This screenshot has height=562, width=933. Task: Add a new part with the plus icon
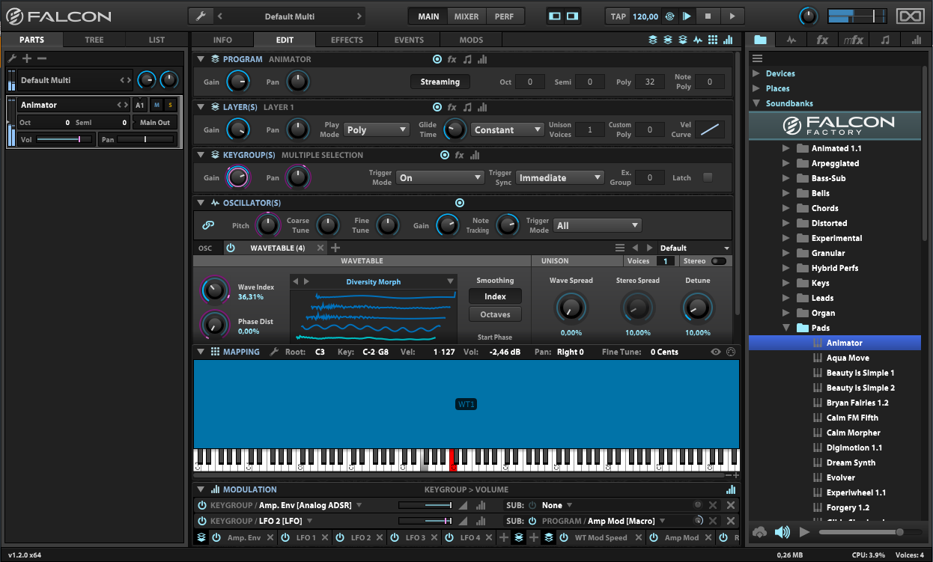(27, 58)
